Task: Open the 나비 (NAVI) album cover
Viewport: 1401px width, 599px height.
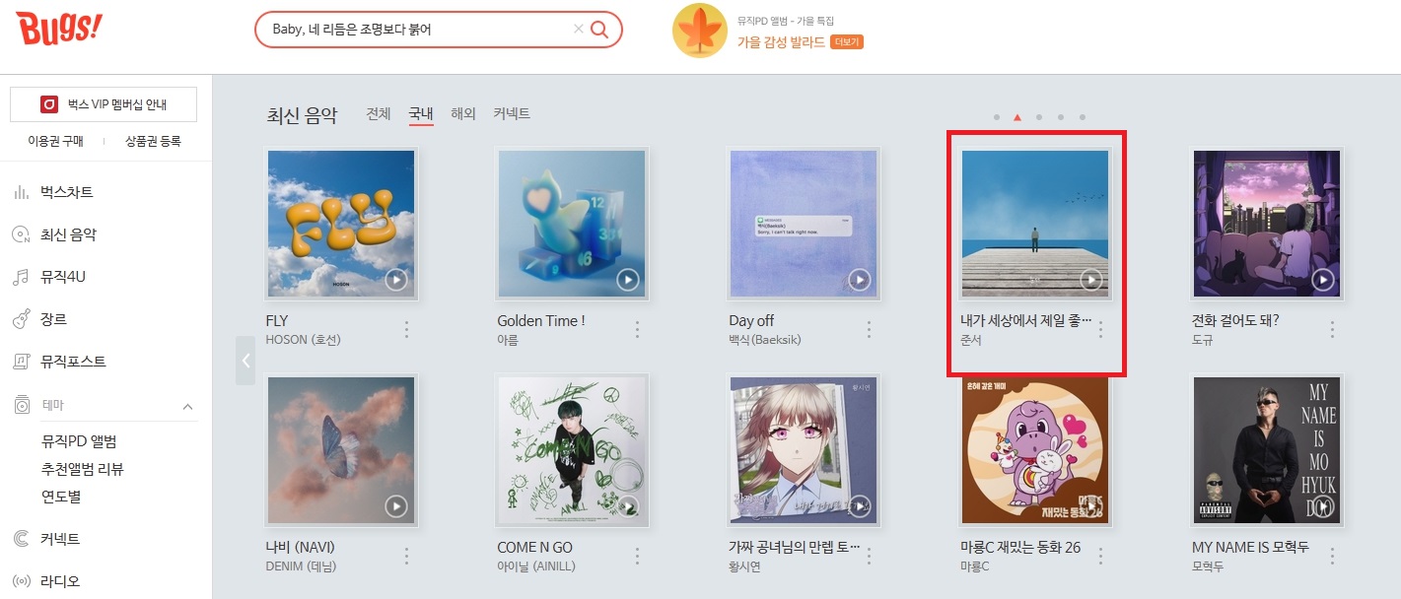Action: pos(341,450)
